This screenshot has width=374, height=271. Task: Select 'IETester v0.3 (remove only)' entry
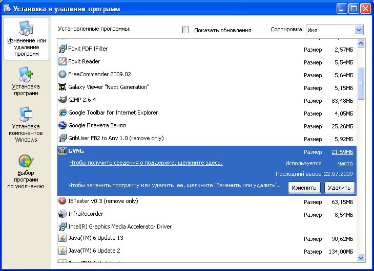(x=103, y=201)
